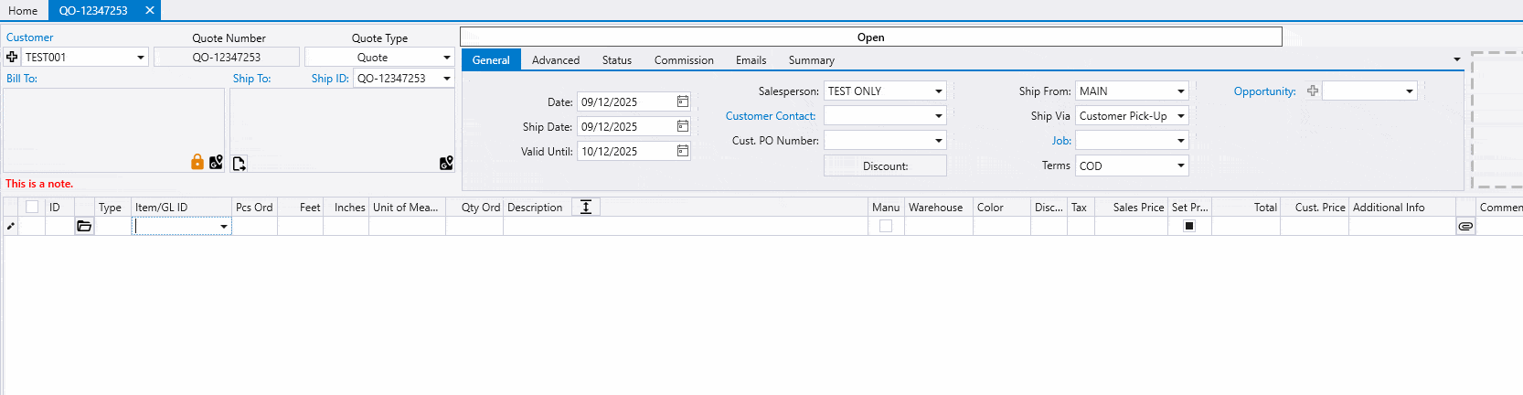Toggle the Manu checkbox in the first row

[886, 226]
